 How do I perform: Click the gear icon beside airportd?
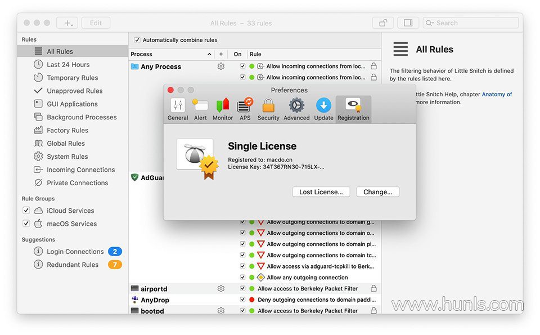(x=221, y=288)
